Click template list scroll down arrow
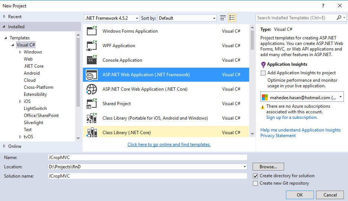Viewport: 348px width, 201px height. [252, 134]
